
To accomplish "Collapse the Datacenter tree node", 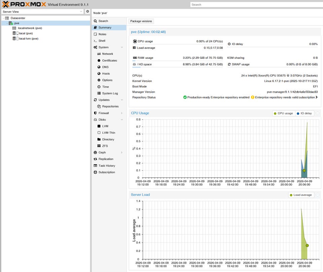I will pos(3,18).
